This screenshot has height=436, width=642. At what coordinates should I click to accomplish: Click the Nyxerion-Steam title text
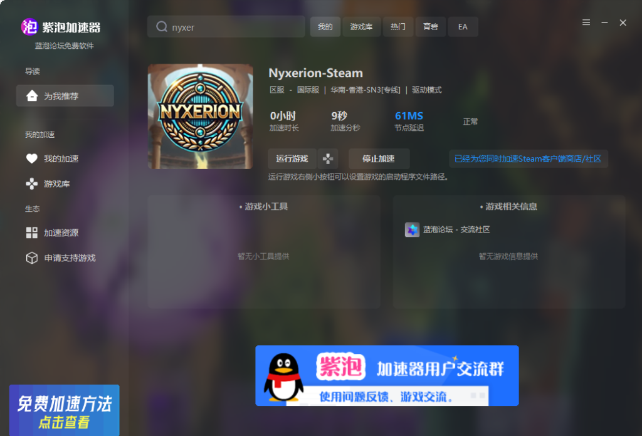[316, 73]
